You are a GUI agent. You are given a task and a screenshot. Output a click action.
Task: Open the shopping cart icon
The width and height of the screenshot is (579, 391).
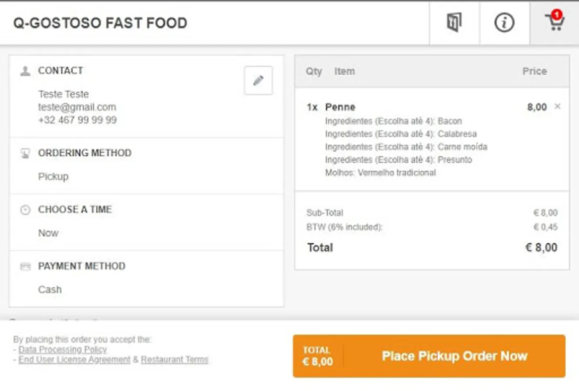click(555, 22)
